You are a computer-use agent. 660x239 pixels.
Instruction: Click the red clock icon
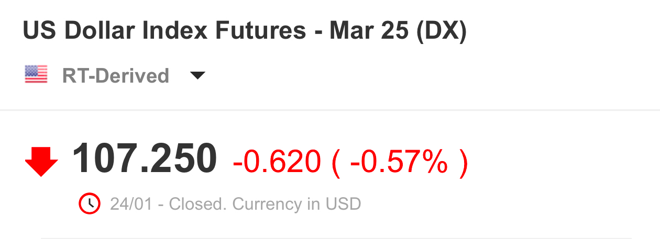coord(89,203)
